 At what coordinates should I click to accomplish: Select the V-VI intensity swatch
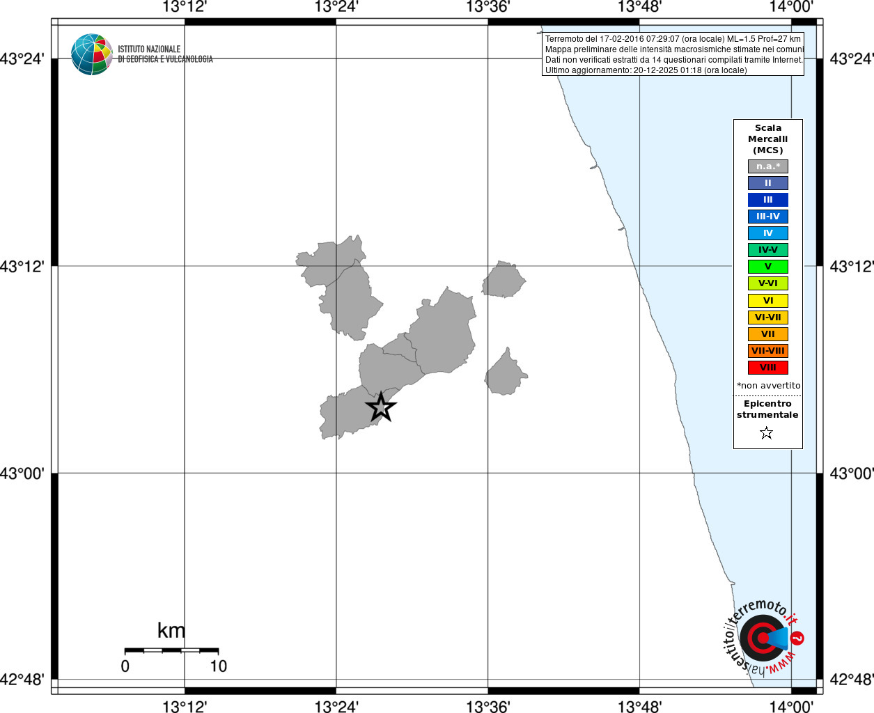(768, 283)
